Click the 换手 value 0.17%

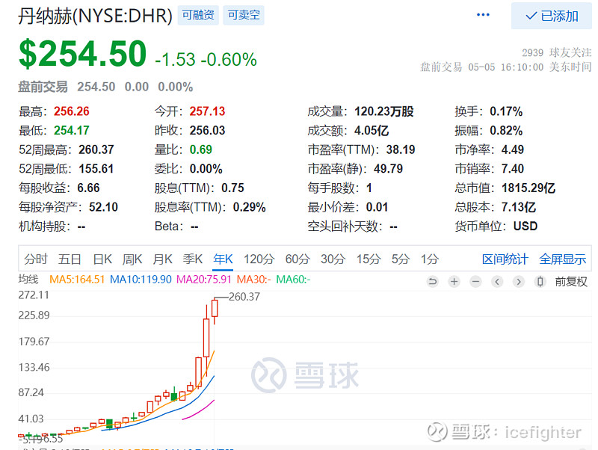click(506, 111)
